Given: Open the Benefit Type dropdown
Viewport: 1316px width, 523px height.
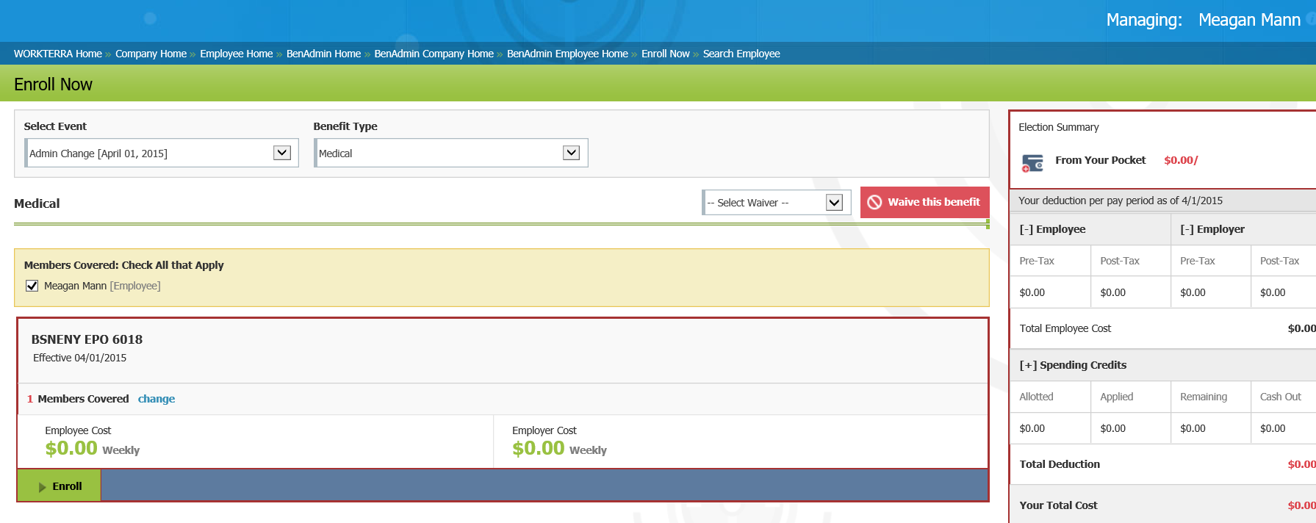Looking at the screenshot, I should (x=571, y=153).
